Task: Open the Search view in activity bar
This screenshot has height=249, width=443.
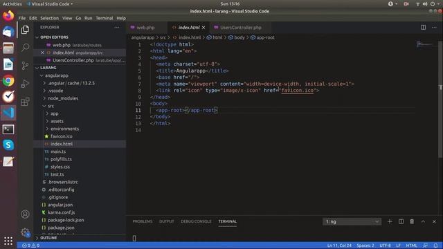Action: [25, 48]
